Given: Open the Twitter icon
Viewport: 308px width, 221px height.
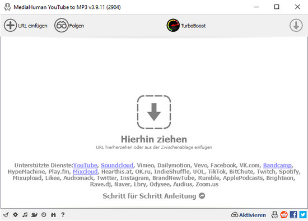Looking at the screenshot, I should tap(303, 215).
